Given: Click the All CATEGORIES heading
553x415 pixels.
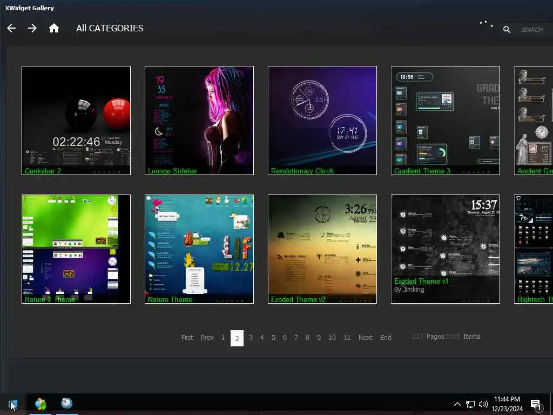Looking at the screenshot, I should pos(110,28).
